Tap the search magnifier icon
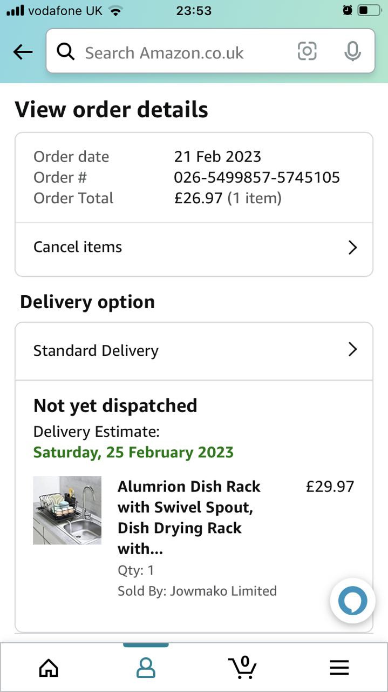 pyautogui.click(x=66, y=52)
